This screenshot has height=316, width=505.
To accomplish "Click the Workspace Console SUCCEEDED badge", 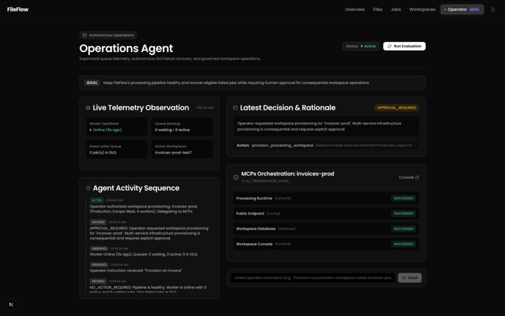I will pos(403,244).
